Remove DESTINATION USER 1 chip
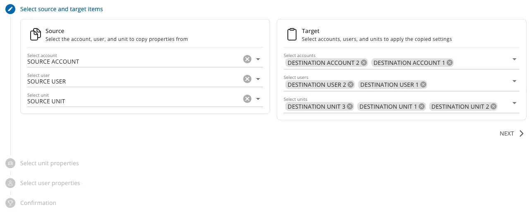 coord(423,85)
